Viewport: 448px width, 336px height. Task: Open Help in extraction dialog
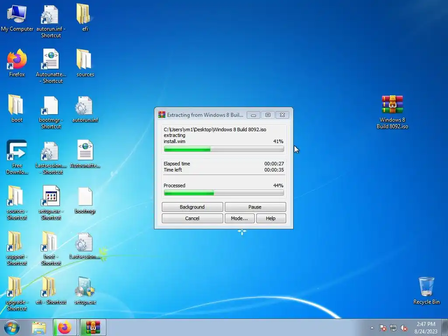[x=271, y=218]
